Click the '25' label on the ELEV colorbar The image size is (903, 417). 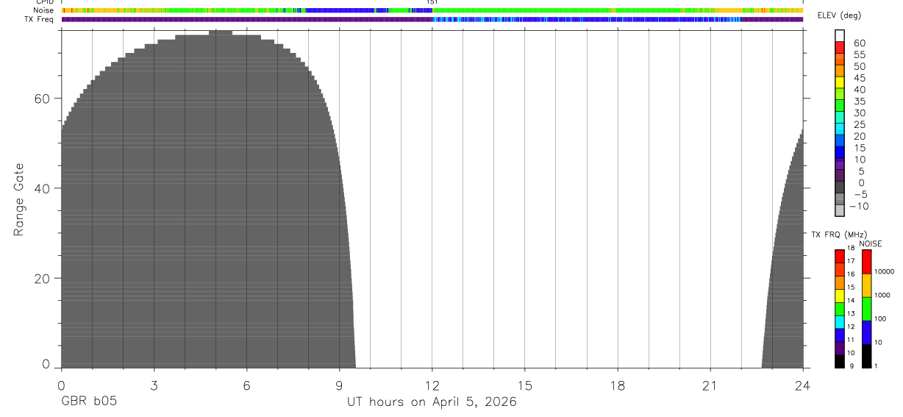[859, 124]
